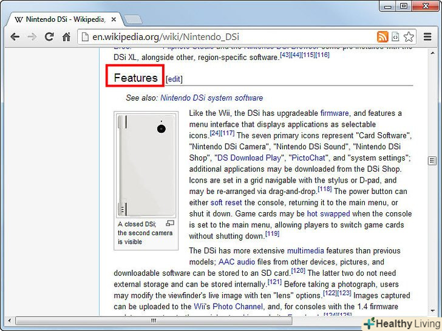
Task: Follow the soft reset link
Action: point(226,202)
